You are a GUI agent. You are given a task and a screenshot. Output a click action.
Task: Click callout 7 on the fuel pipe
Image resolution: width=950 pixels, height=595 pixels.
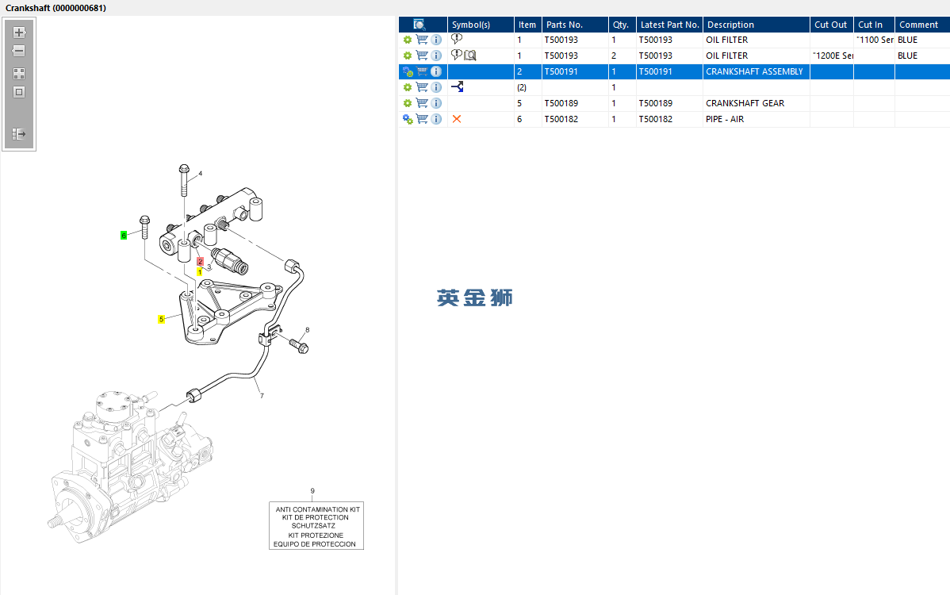(262, 396)
